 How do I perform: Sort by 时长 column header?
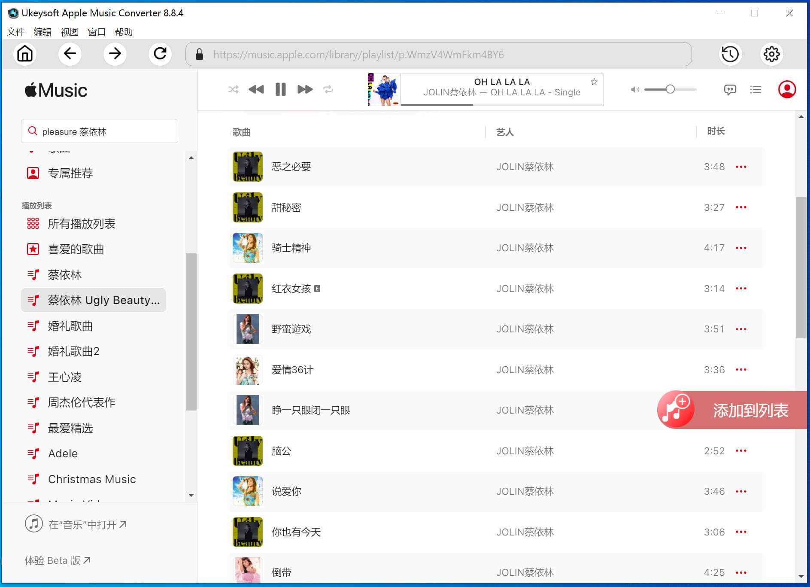pyautogui.click(x=716, y=131)
